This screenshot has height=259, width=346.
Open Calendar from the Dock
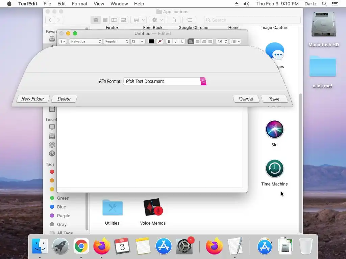coord(122,246)
